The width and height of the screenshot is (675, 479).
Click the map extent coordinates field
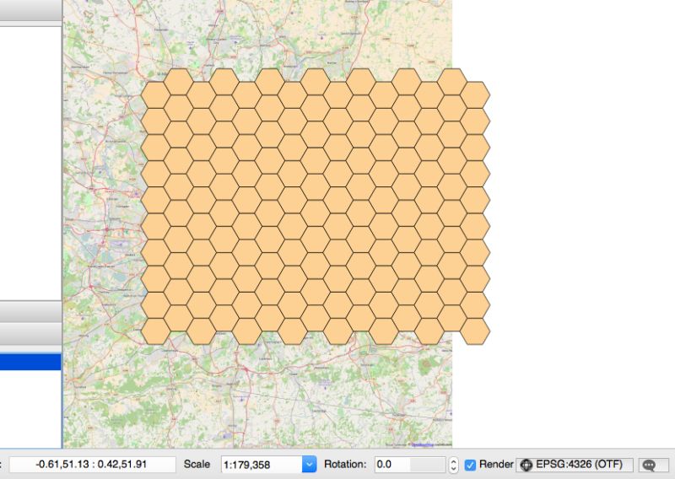92,465
